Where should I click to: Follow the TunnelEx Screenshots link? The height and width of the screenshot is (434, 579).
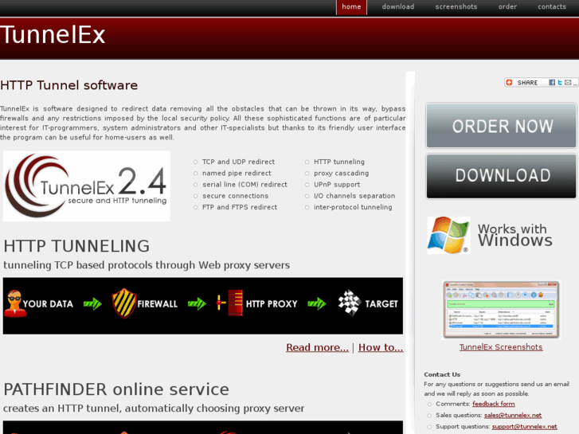tap(501, 347)
